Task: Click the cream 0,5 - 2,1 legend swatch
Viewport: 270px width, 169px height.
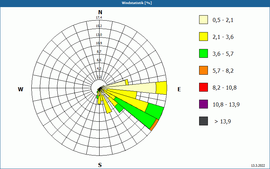Action: click(204, 20)
